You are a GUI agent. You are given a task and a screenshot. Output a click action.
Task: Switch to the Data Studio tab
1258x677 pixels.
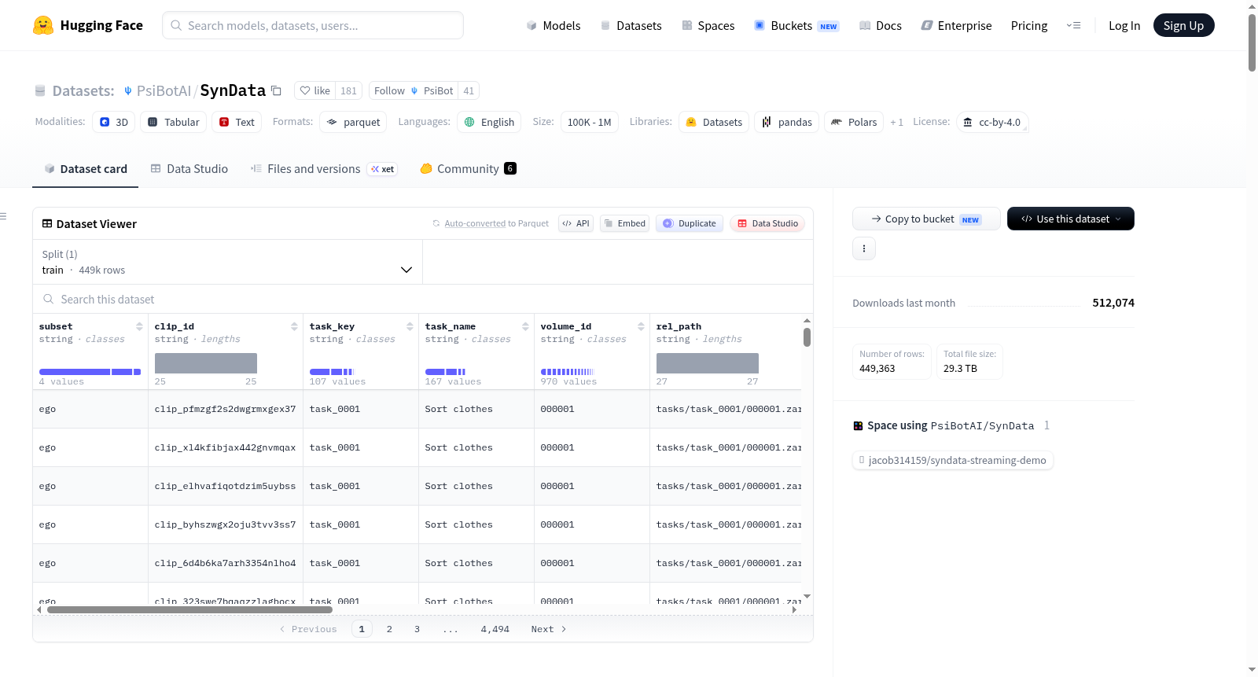point(189,169)
